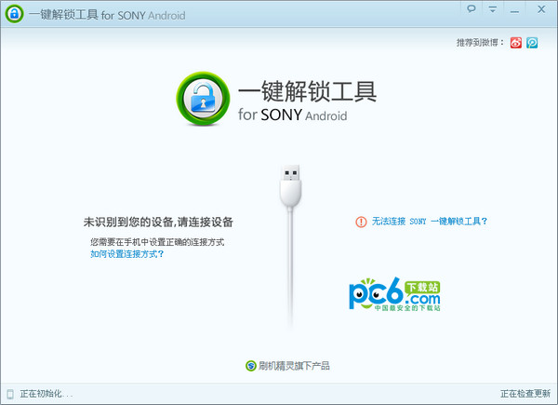The image size is (558, 405).
Task: Click the large green padlock logo
Action: 201,100
